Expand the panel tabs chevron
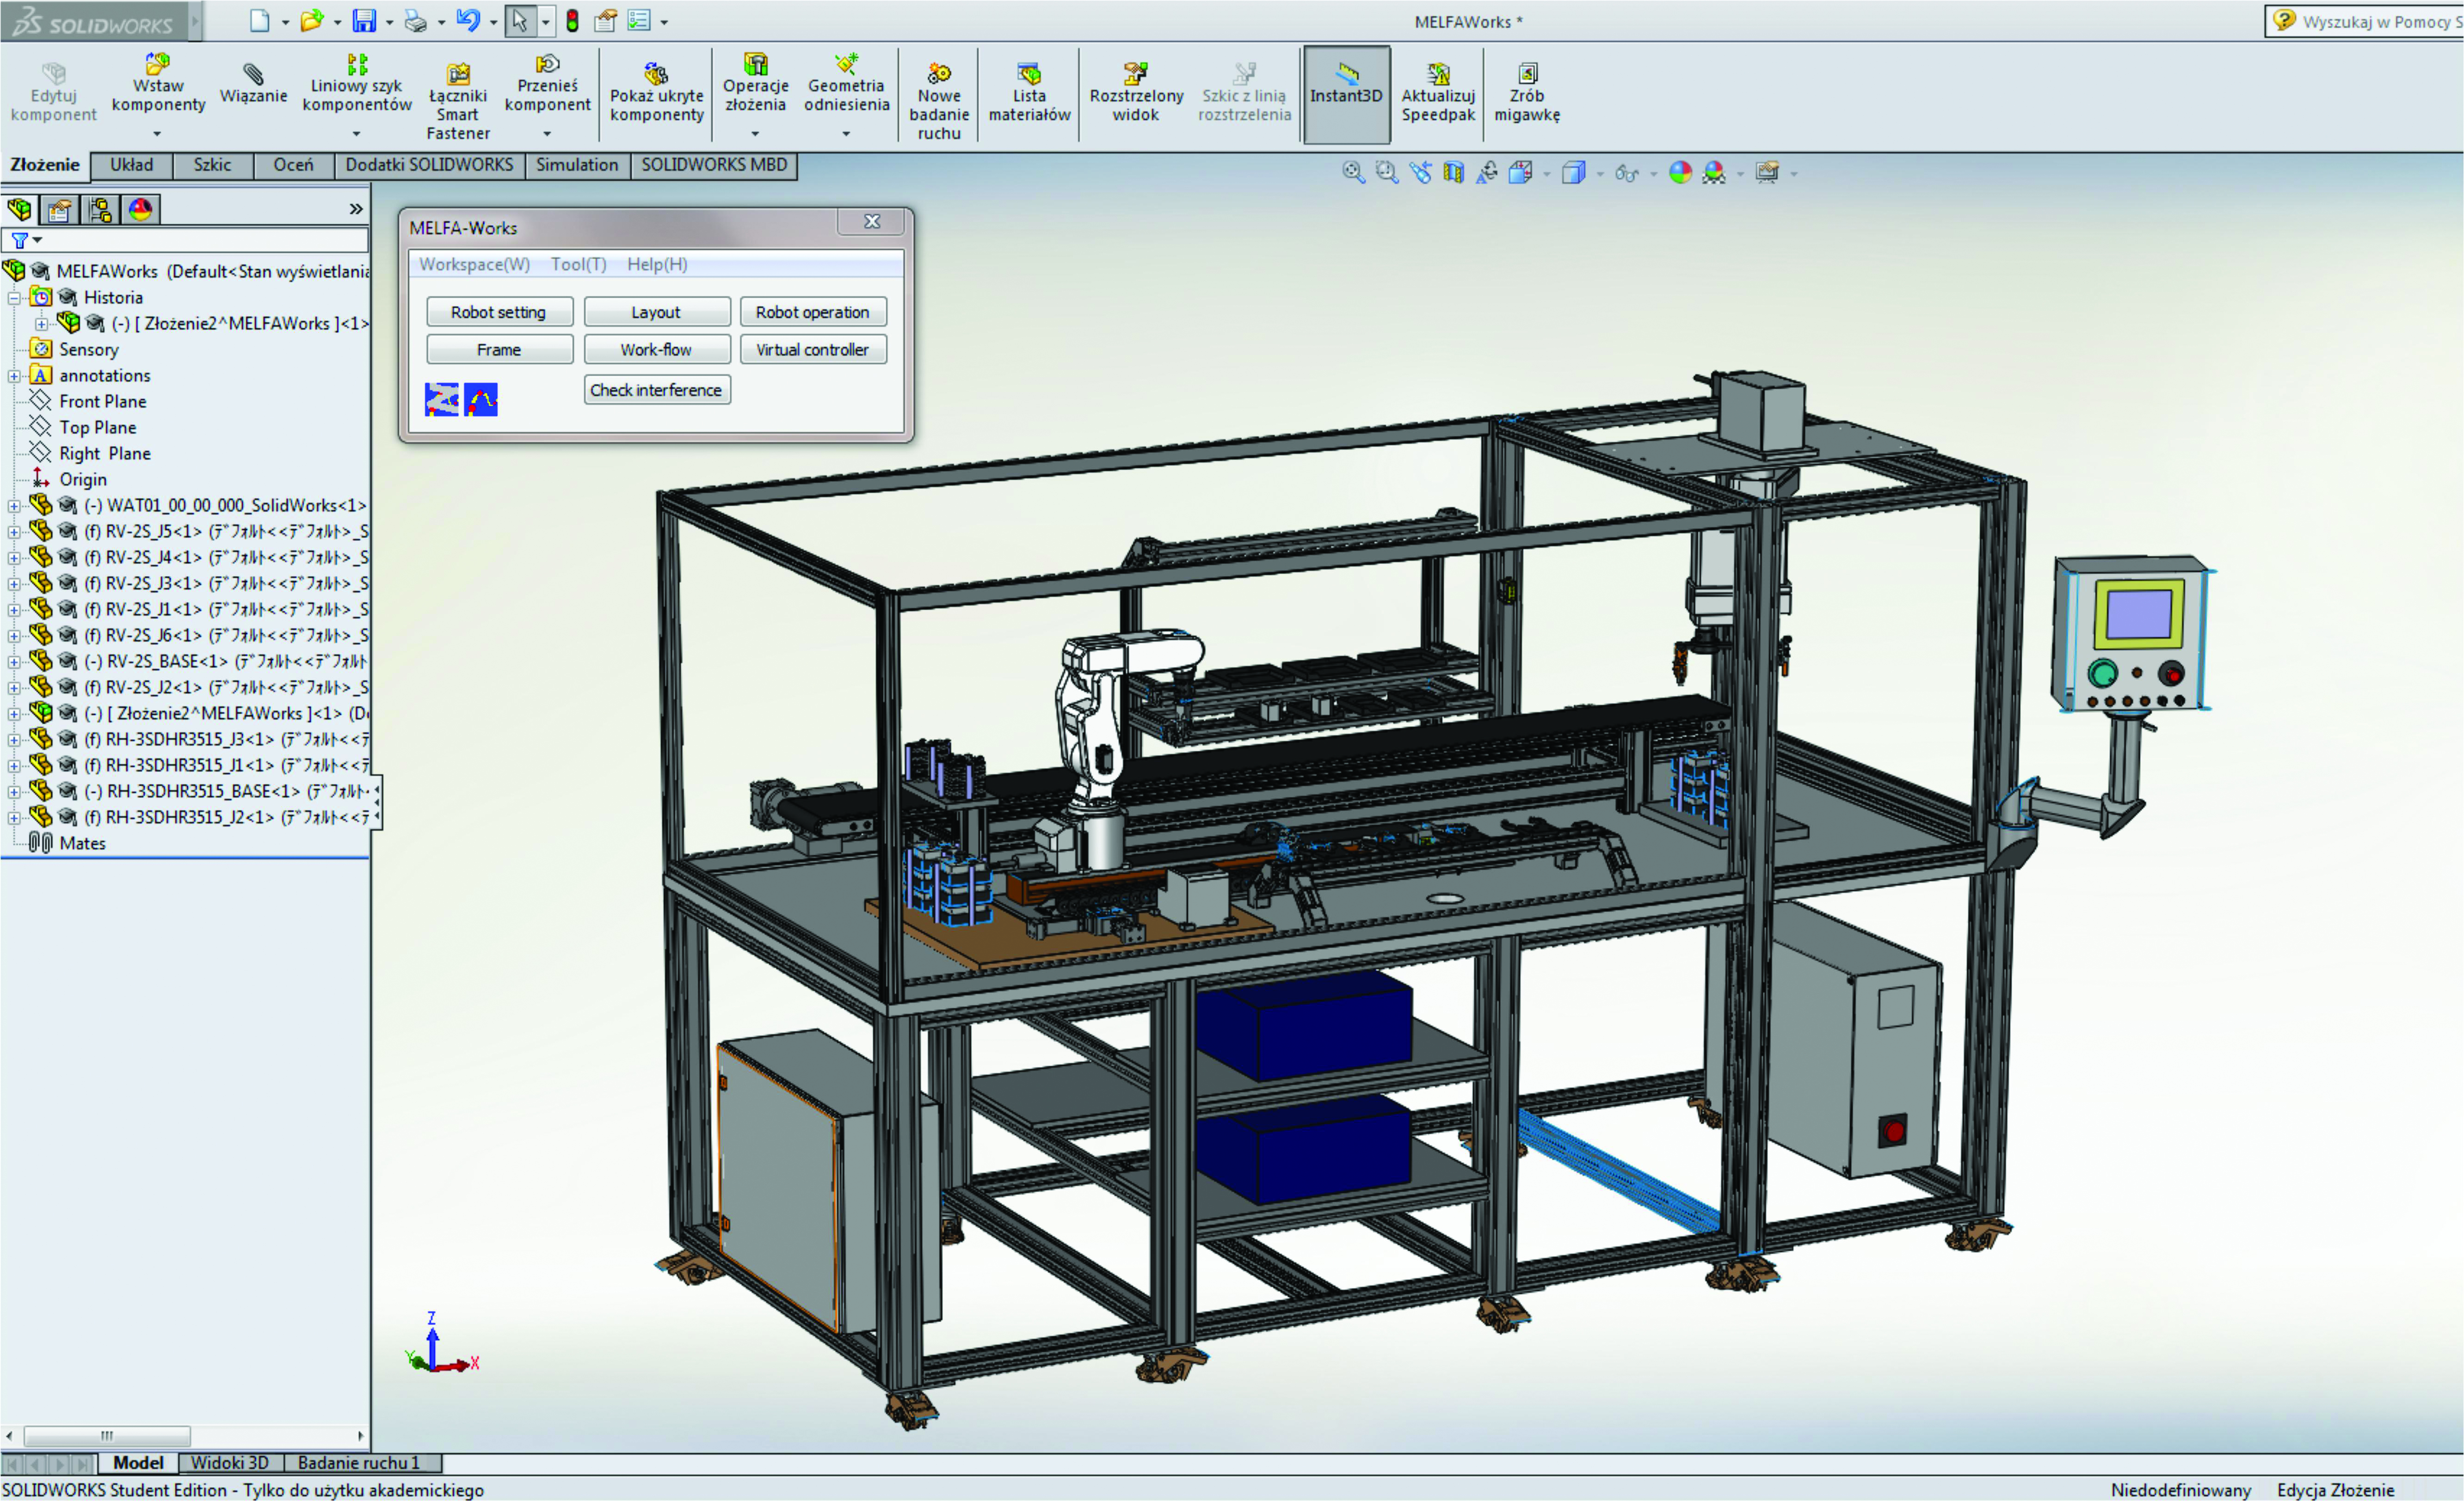 (356, 209)
